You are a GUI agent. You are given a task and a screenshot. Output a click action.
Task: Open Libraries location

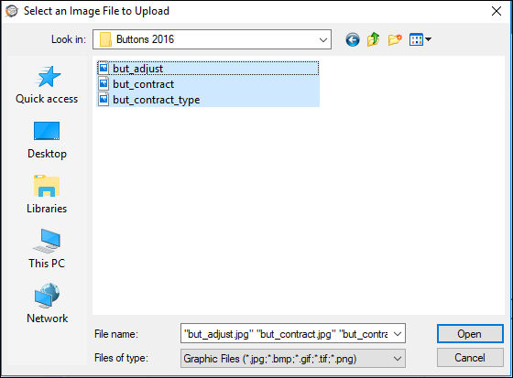click(x=47, y=195)
